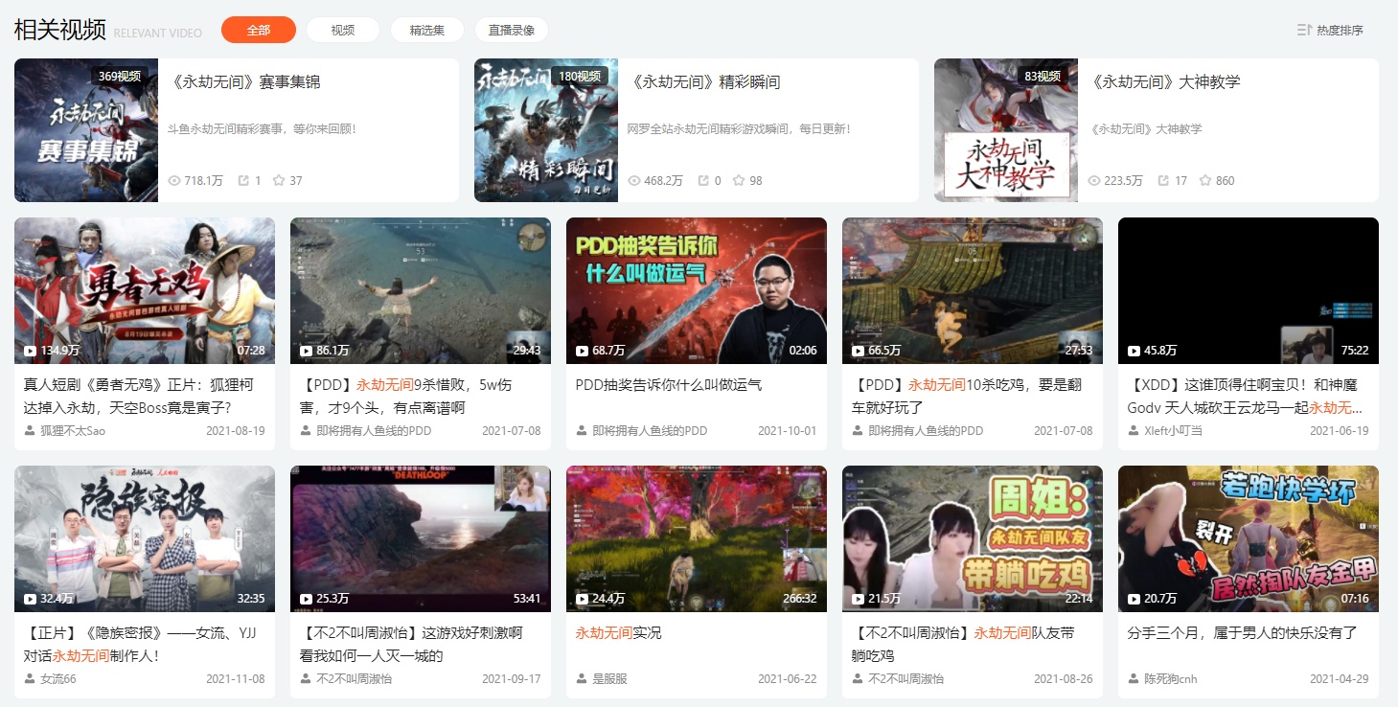Click the user icon under the 队友带躺吃鸡 video
The height and width of the screenshot is (707, 1398).
pos(859,678)
